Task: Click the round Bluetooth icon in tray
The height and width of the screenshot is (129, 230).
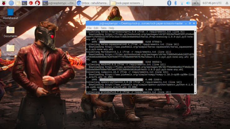Action: click(169, 3)
